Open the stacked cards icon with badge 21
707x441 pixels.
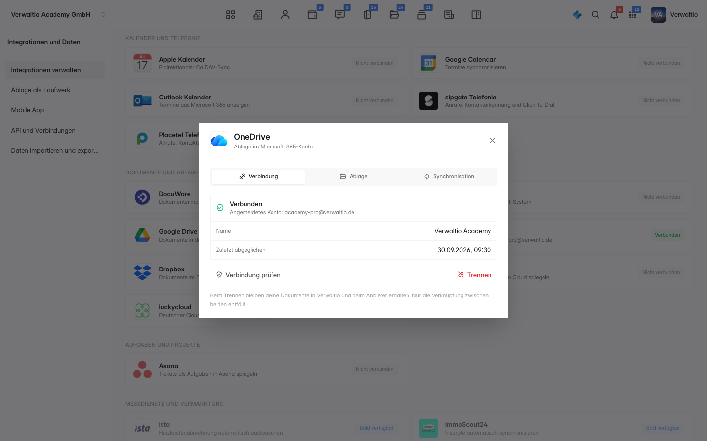click(x=422, y=15)
